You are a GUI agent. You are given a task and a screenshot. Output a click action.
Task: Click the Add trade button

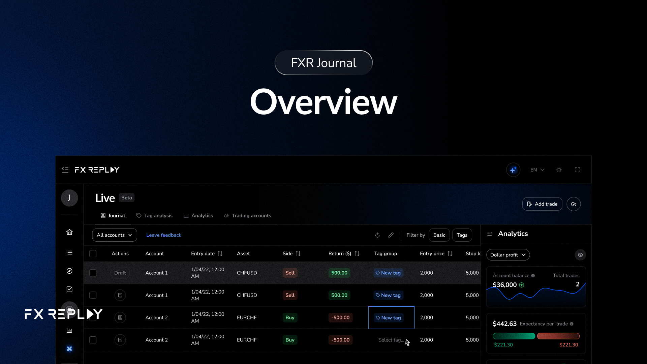tap(542, 204)
